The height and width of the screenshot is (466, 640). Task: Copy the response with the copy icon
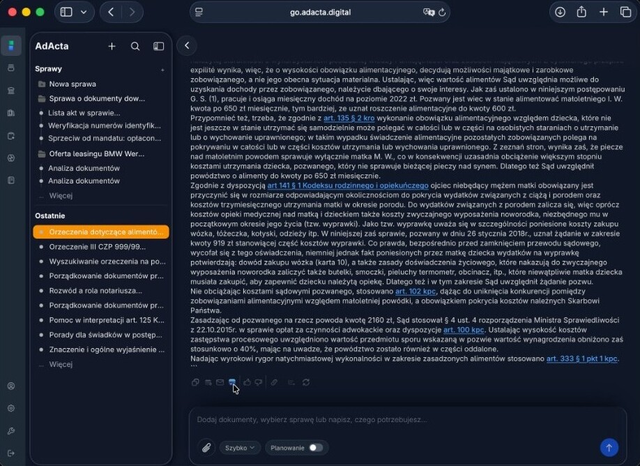[195, 382]
